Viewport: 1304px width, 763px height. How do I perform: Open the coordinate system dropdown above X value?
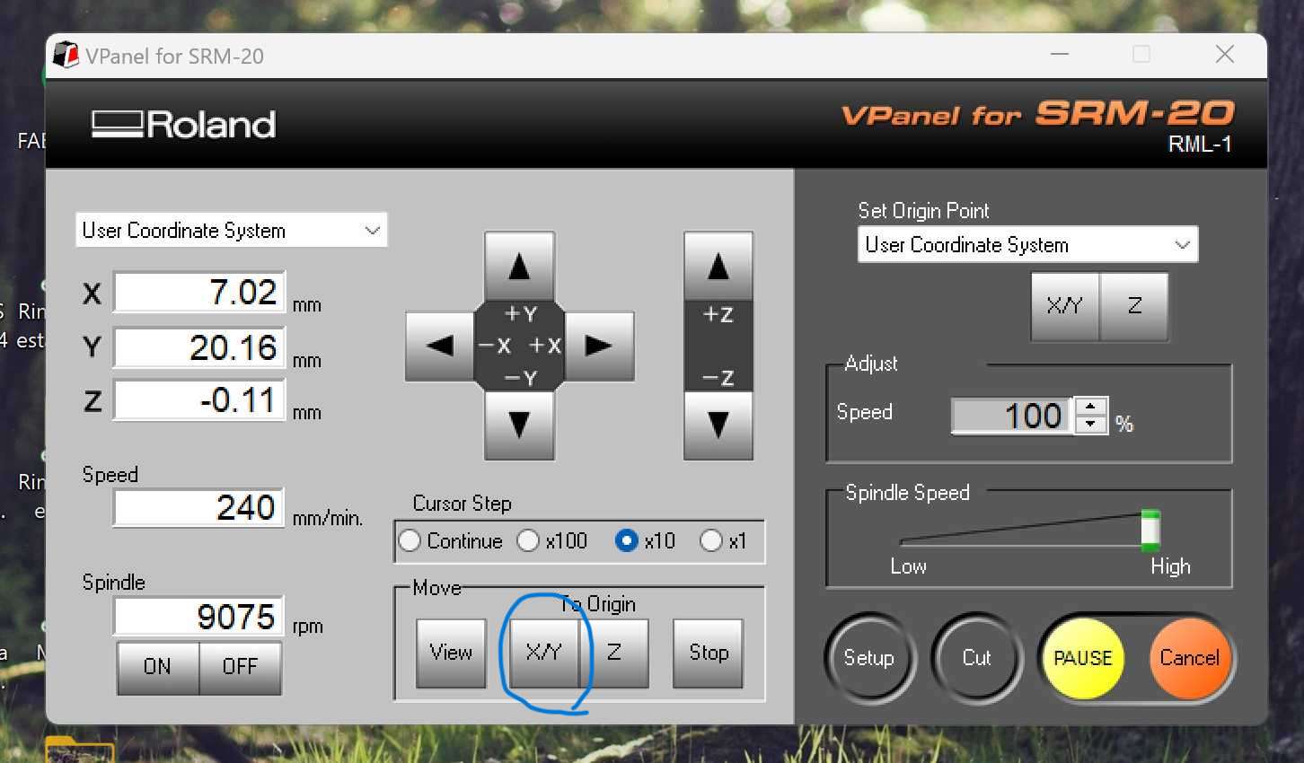pos(232,231)
